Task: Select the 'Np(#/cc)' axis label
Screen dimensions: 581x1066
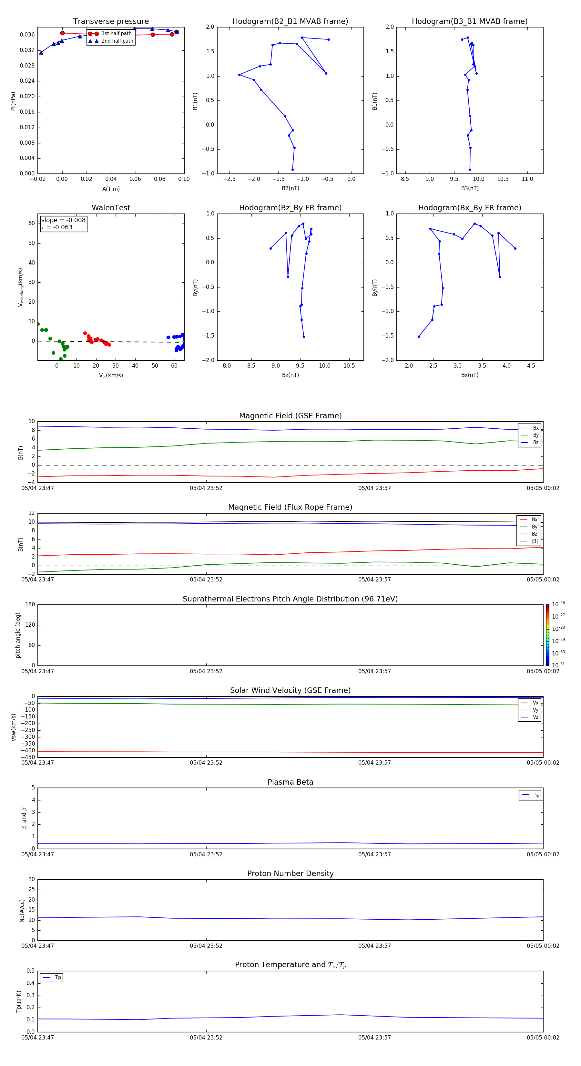Action: [22, 910]
